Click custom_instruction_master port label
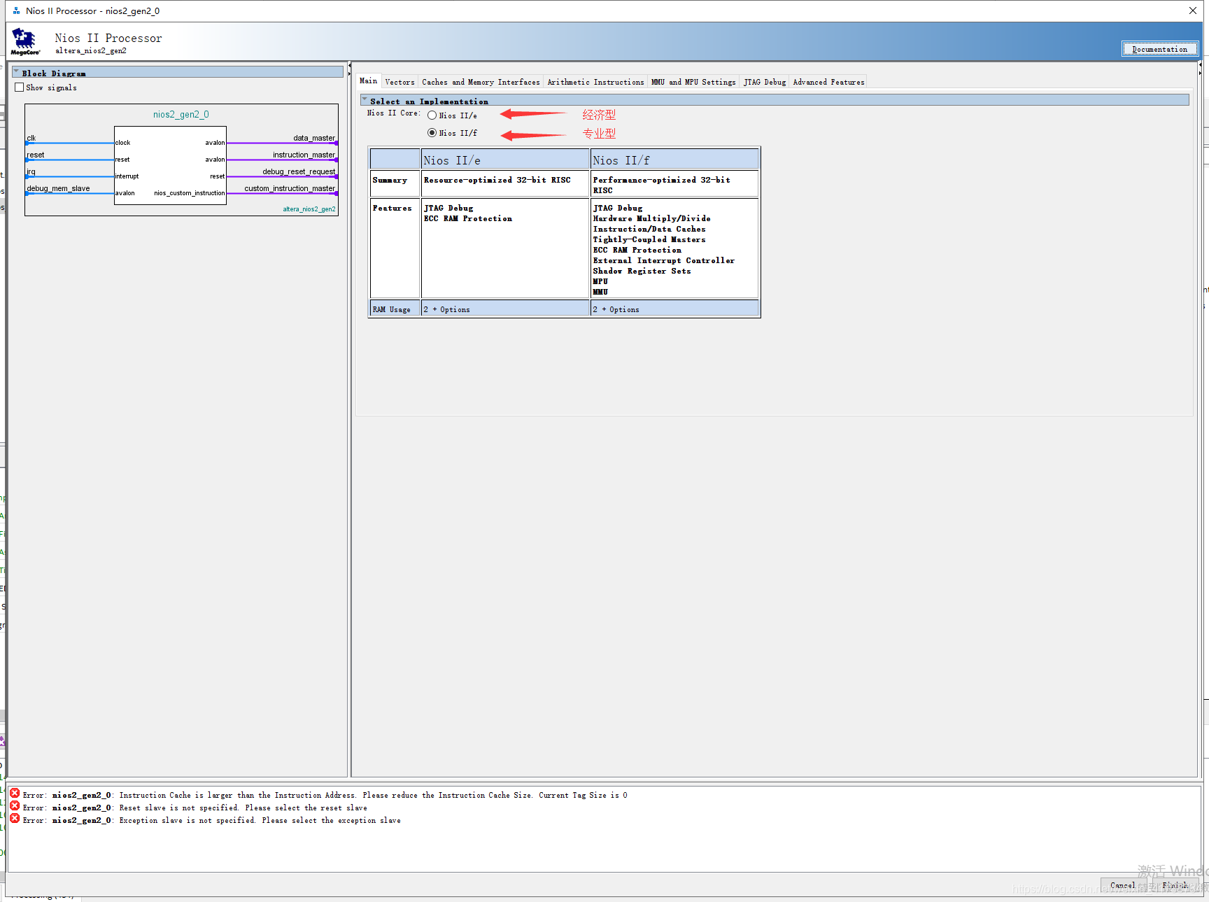This screenshot has width=1209, height=902. coord(290,188)
